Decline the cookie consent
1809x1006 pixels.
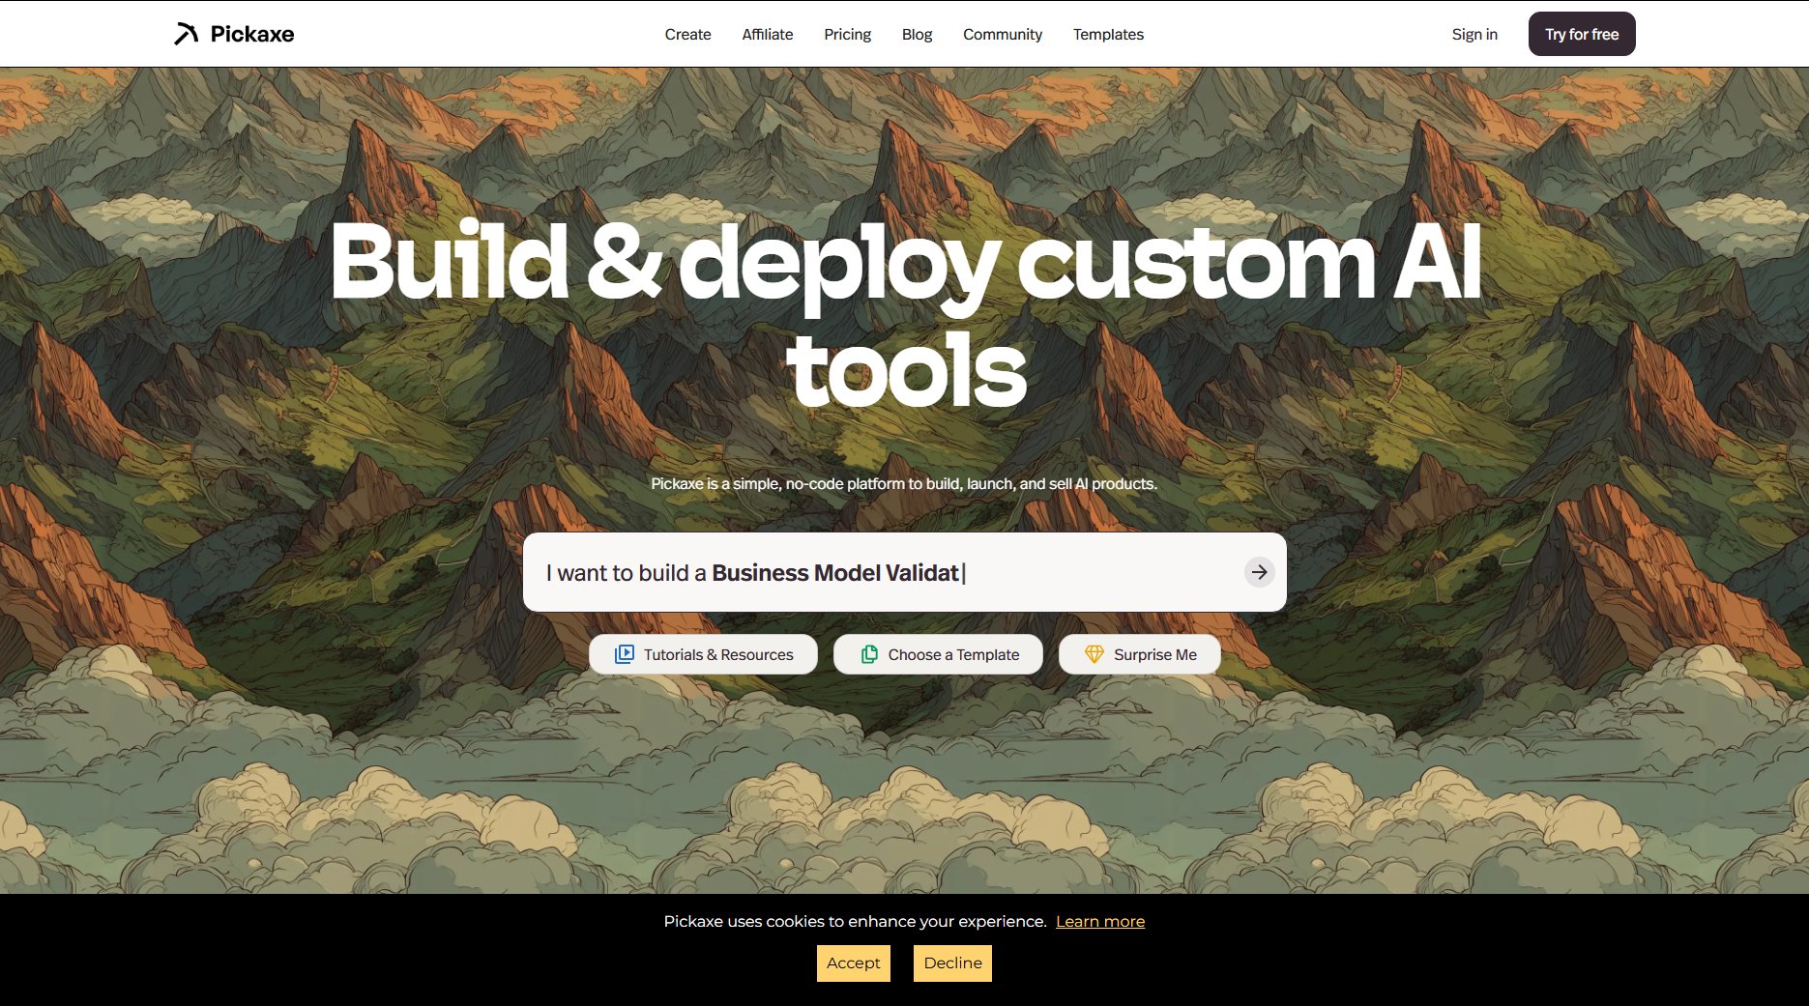(951, 963)
